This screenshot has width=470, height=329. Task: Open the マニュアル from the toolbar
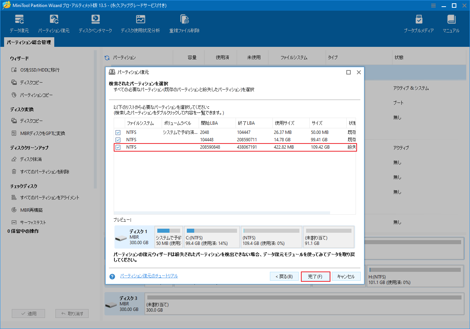(x=451, y=23)
